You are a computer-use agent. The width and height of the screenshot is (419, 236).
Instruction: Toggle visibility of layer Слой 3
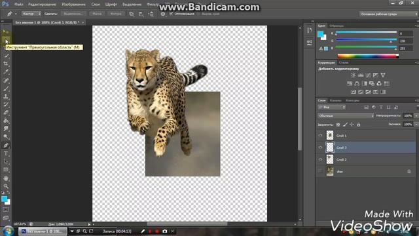(x=320, y=147)
